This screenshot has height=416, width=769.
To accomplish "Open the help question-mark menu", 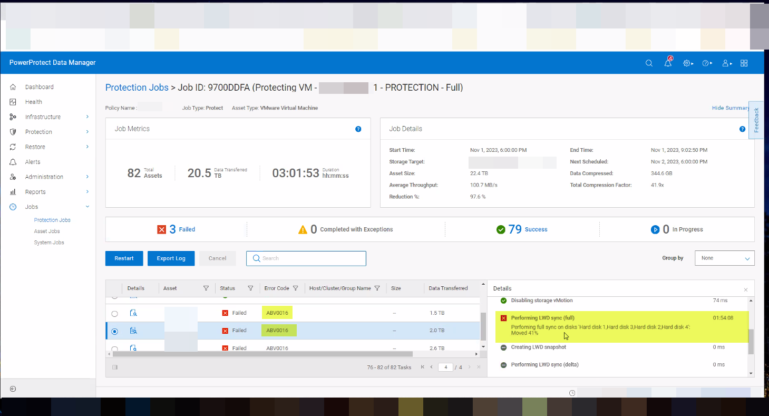I will click(706, 63).
